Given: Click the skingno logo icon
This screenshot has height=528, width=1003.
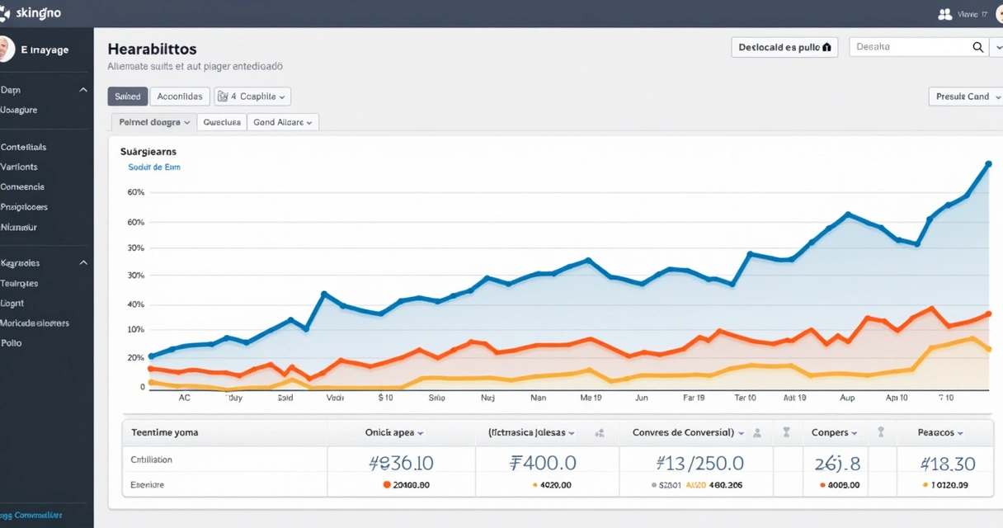Looking at the screenshot, I should coord(7,13).
